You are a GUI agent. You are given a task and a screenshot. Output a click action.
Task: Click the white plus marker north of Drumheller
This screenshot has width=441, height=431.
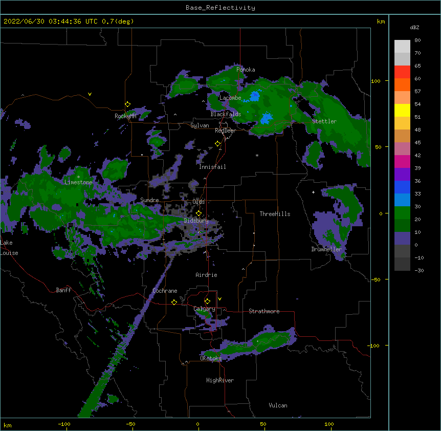click(x=313, y=192)
